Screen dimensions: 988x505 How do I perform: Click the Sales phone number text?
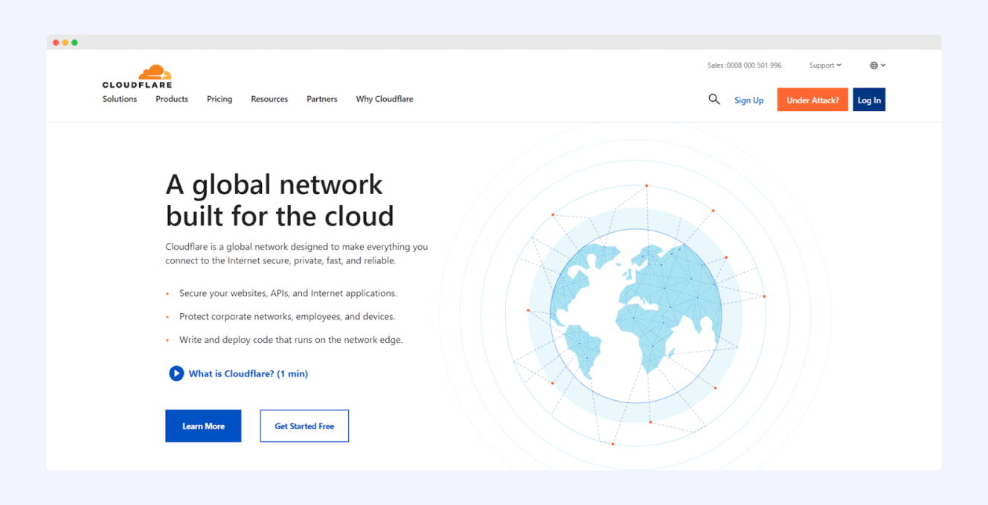pyautogui.click(x=744, y=65)
